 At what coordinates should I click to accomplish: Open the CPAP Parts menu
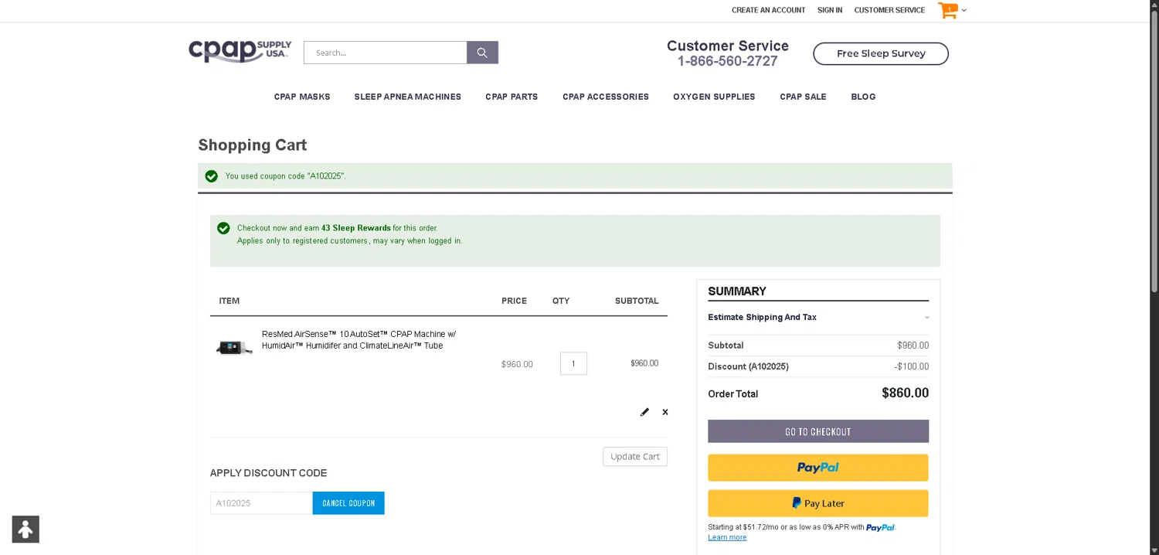click(512, 97)
